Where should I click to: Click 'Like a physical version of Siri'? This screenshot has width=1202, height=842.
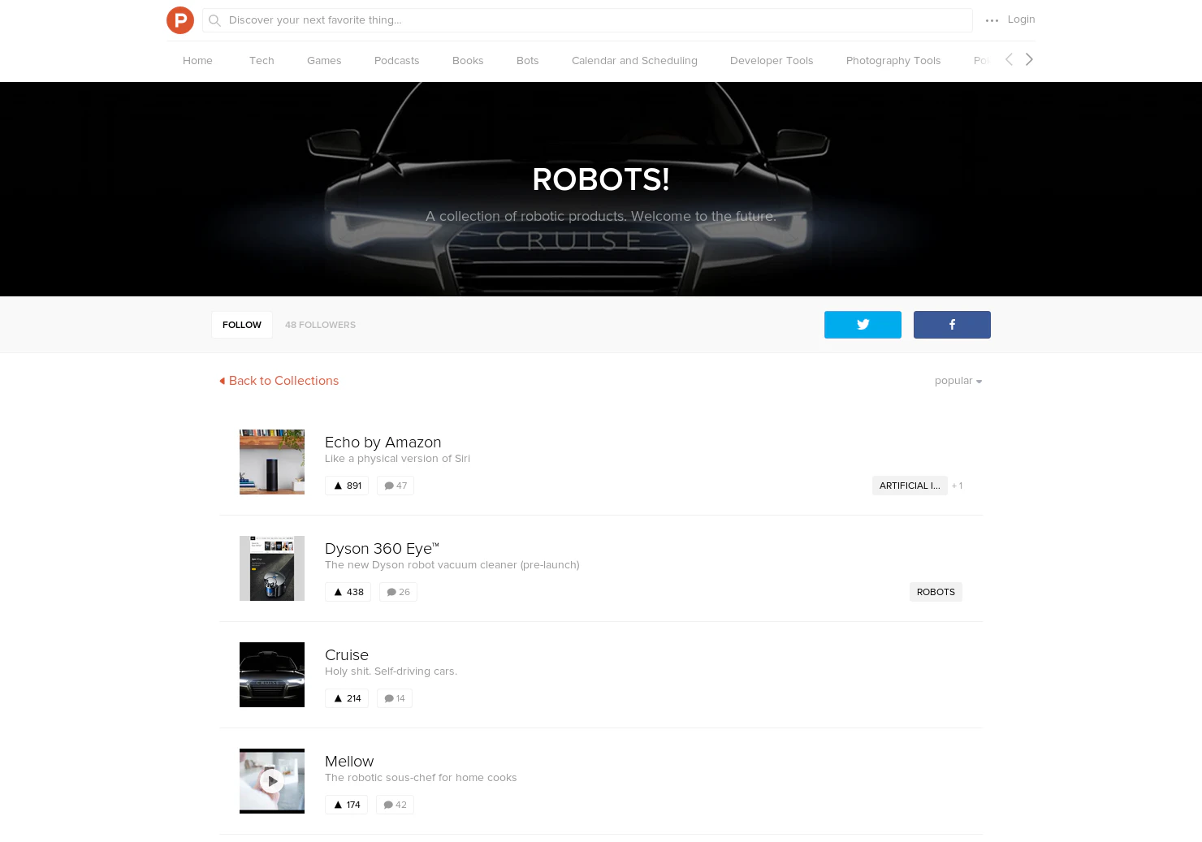pos(398,459)
